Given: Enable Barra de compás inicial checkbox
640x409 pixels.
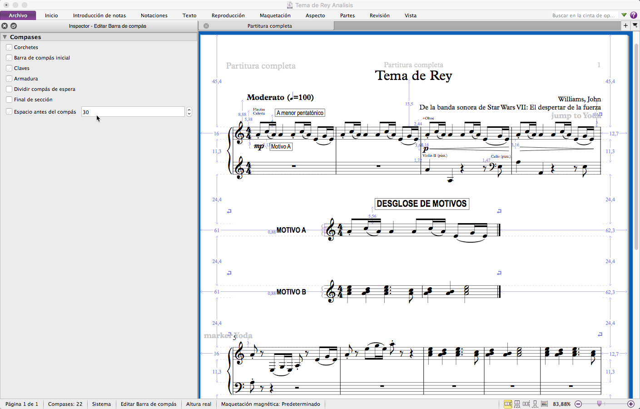Looking at the screenshot, I should tap(9, 58).
